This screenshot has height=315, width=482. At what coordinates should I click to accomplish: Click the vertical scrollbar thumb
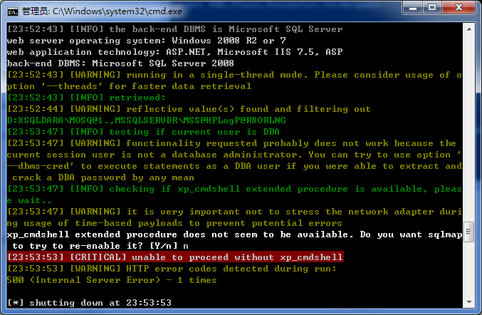pos(469,232)
